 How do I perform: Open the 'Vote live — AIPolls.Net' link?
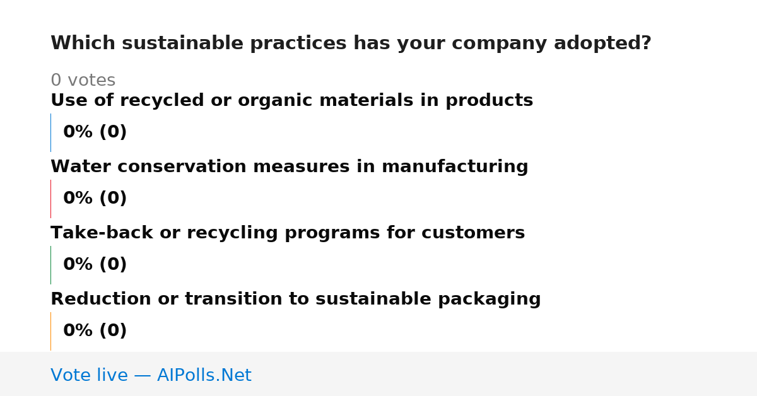[151, 376]
